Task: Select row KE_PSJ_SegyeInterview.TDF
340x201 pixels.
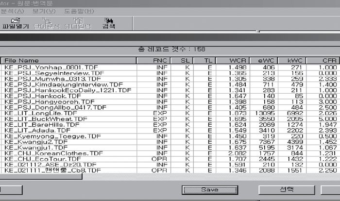Action: coord(170,73)
